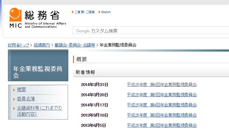Image resolution: width=229 pixels, height=138 pixels.
Task: Select the date 2013年6月5日
Action: click(93, 125)
